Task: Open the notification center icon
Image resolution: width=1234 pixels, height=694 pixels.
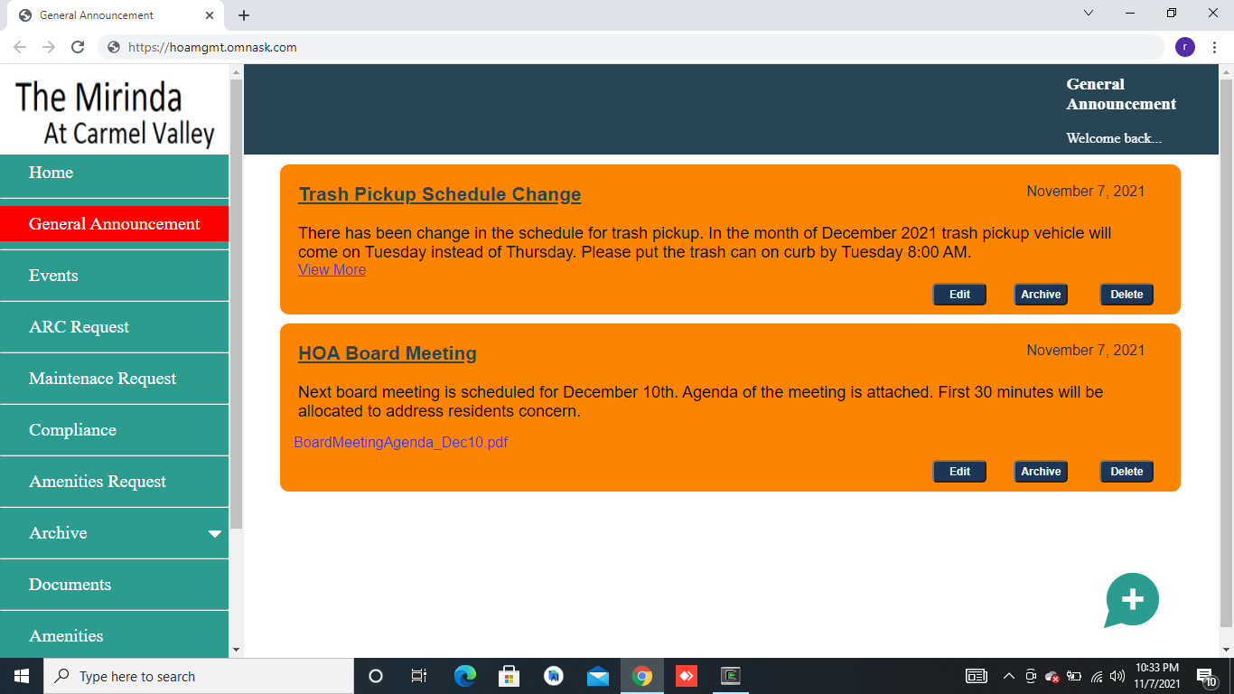Action: [x=1205, y=676]
